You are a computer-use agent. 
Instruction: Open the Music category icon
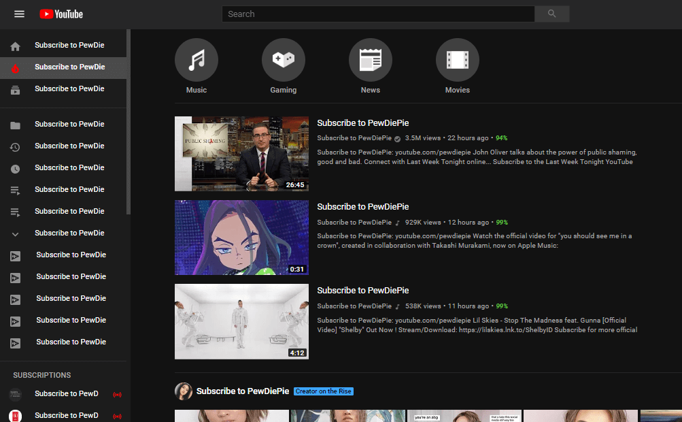tap(197, 60)
